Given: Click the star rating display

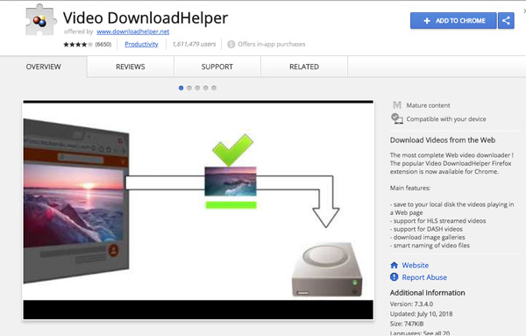Looking at the screenshot, I should 78,45.
